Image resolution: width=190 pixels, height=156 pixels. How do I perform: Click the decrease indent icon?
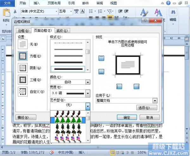click(120, 11)
